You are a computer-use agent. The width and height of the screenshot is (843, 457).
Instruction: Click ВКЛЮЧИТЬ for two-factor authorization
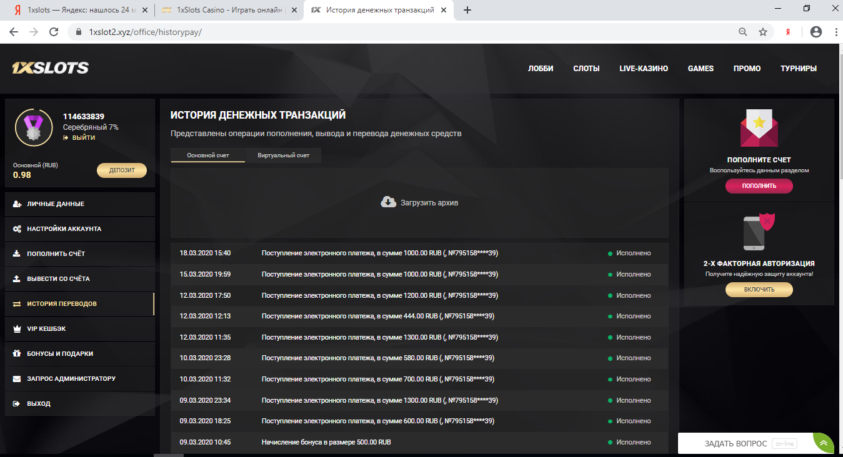(759, 290)
